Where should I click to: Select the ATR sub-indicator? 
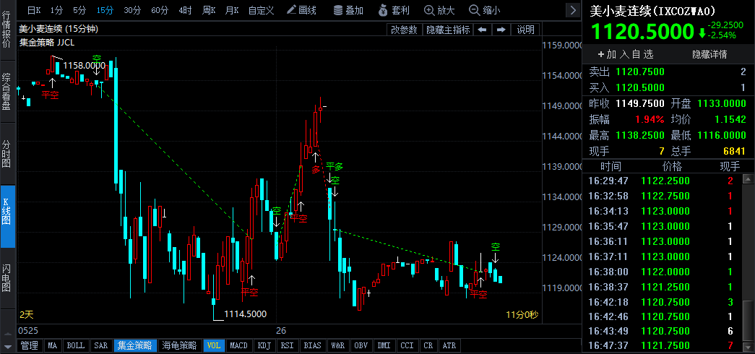click(x=449, y=345)
